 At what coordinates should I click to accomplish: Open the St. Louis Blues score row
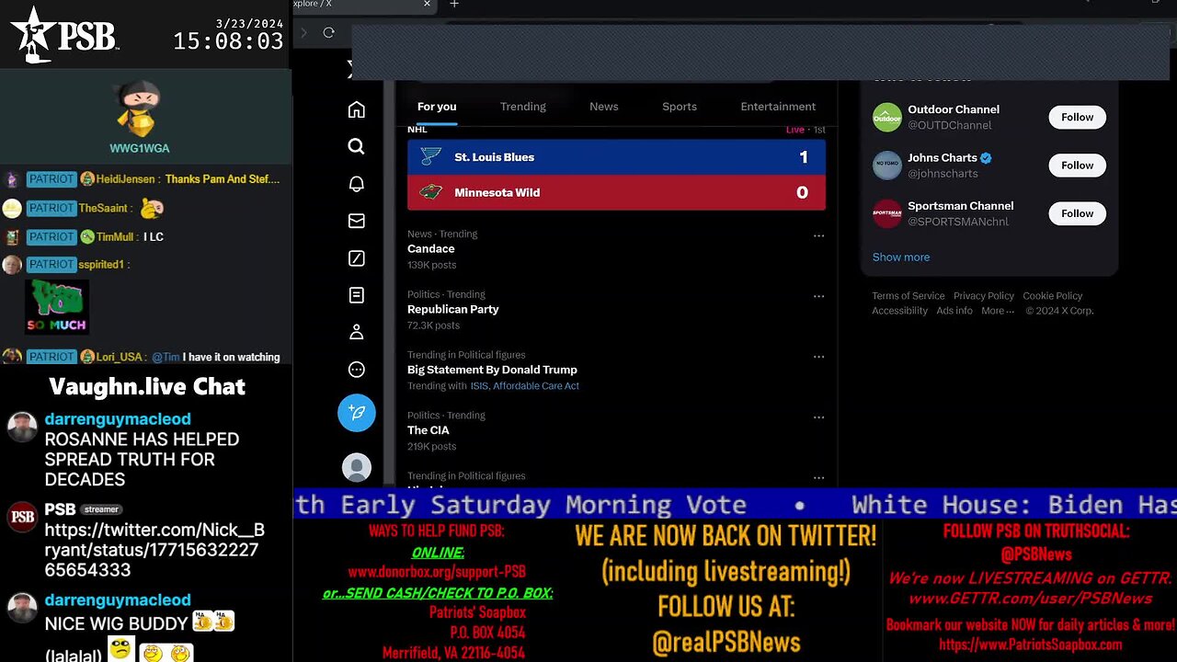click(x=616, y=157)
